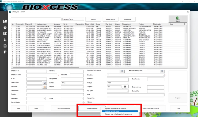
Task: Select Update user validity period via network
Action: (118, 114)
